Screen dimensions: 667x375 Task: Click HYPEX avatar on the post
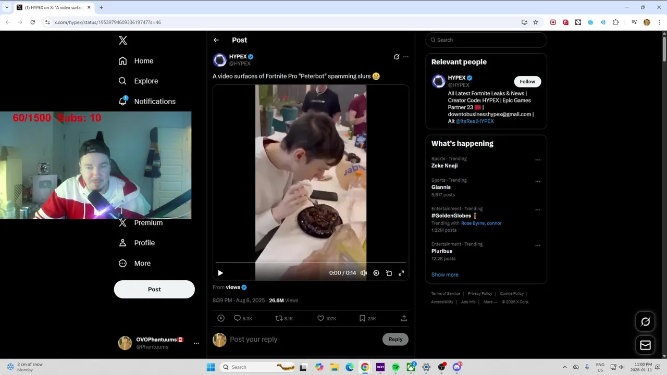[x=220, y=60]
